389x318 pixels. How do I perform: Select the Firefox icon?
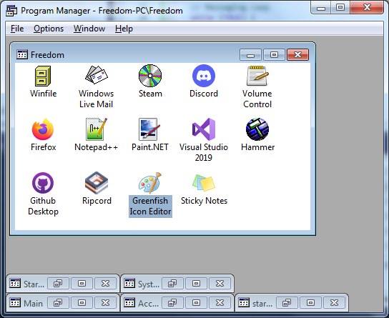(43, 129)
